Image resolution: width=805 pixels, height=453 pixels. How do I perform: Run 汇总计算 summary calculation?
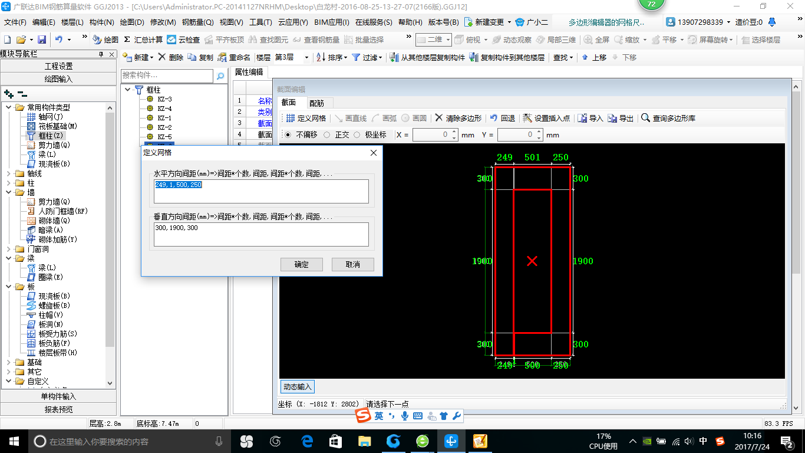pos(143,40)
